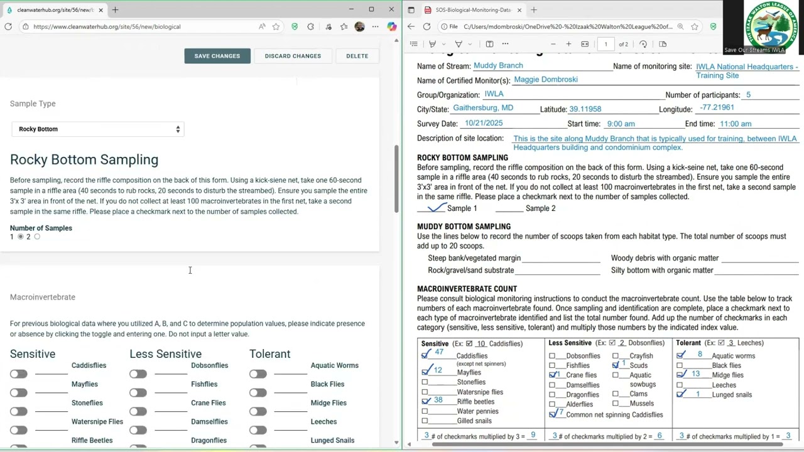Click the add text tool in PDF toolbar

pyautogui.click(x=489, y=44)
